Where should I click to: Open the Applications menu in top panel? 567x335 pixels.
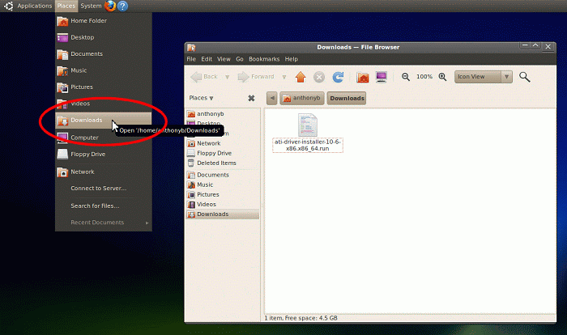pos(34,6)
